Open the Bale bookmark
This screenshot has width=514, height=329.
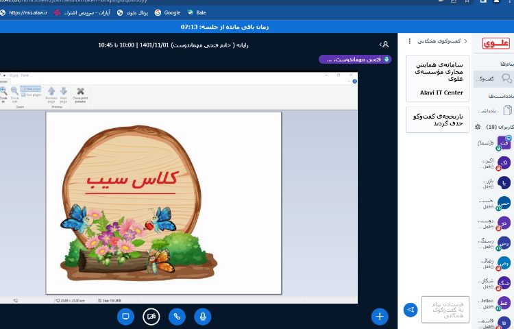(x=197, y=12)
